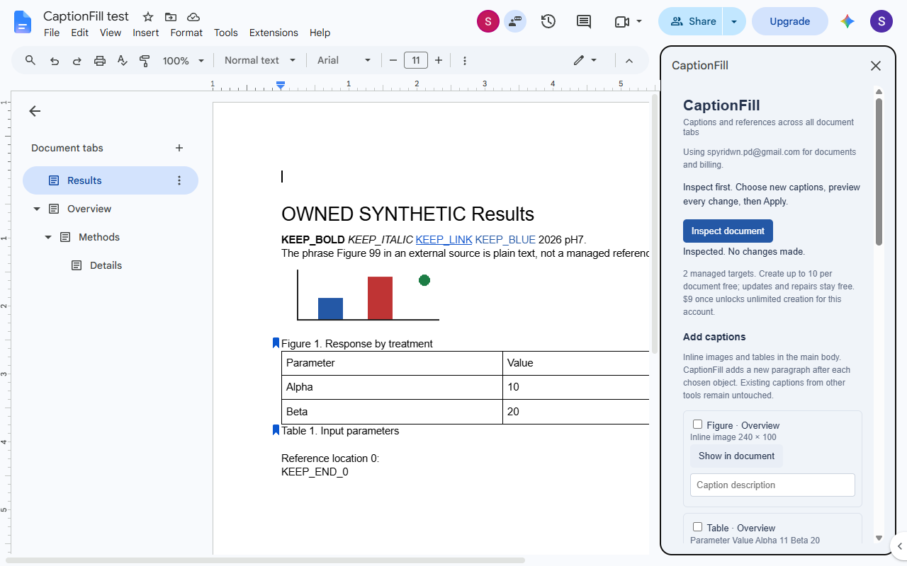Activate the paint format tool

coord(145,61)
